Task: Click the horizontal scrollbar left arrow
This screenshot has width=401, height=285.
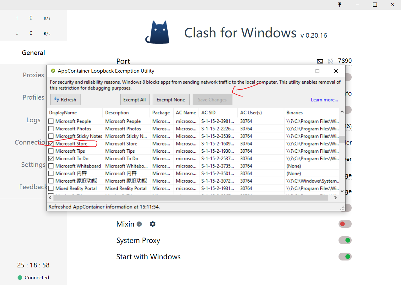Action: coord(50,198)
